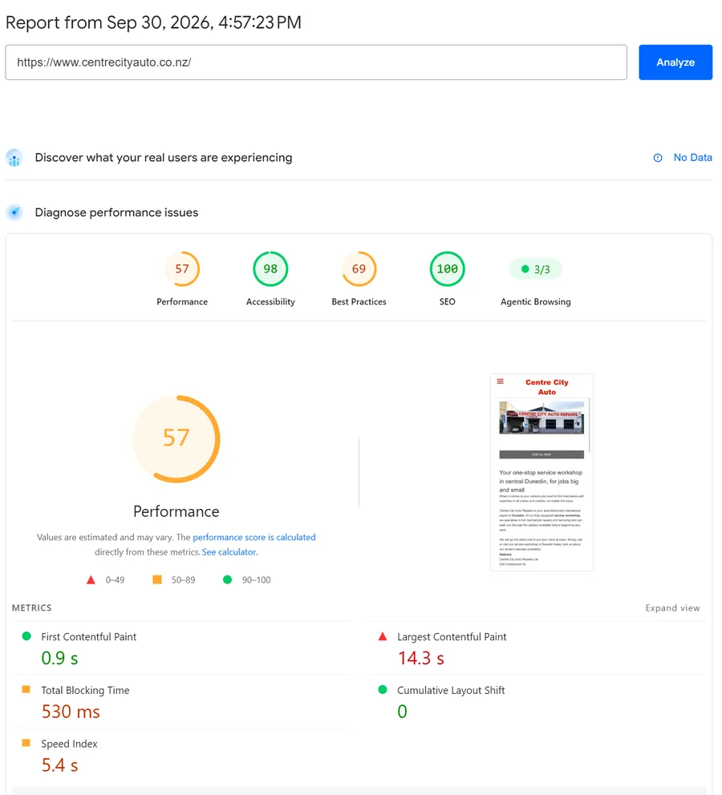Click the real users experience icon

[x=14, y=158]
